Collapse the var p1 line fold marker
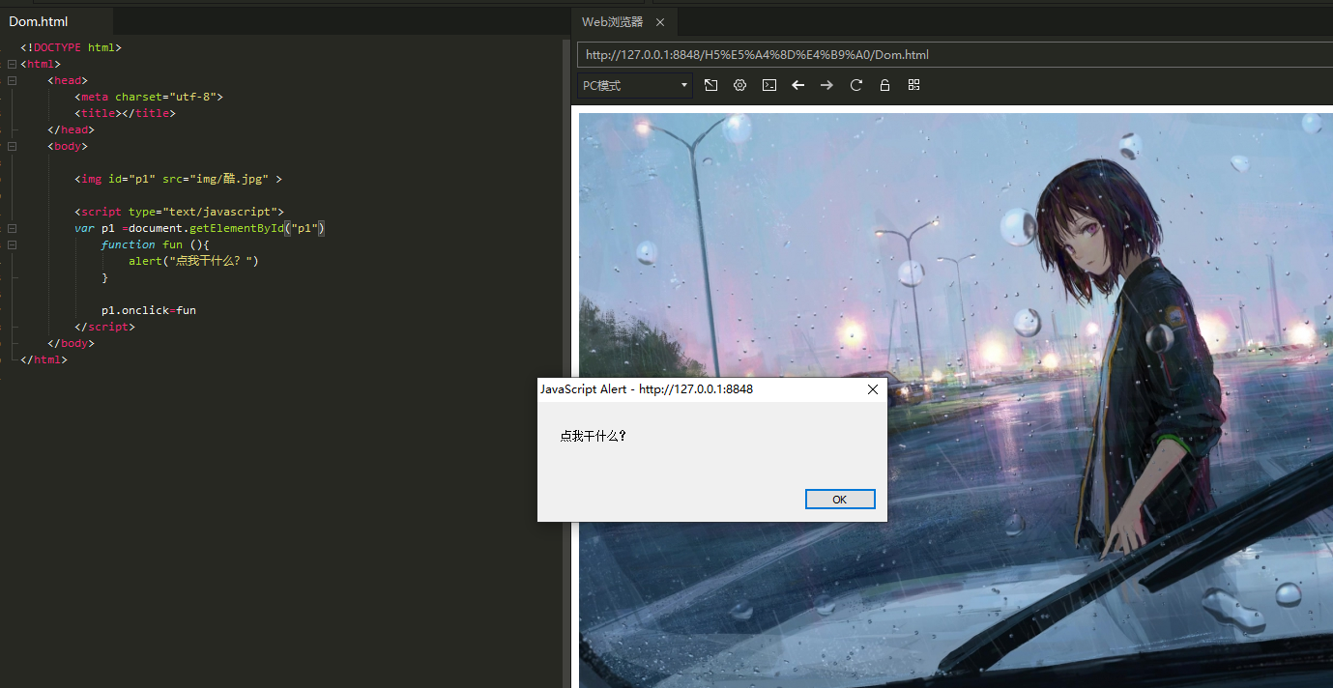The image size is (1333, 688). point(12,228)
